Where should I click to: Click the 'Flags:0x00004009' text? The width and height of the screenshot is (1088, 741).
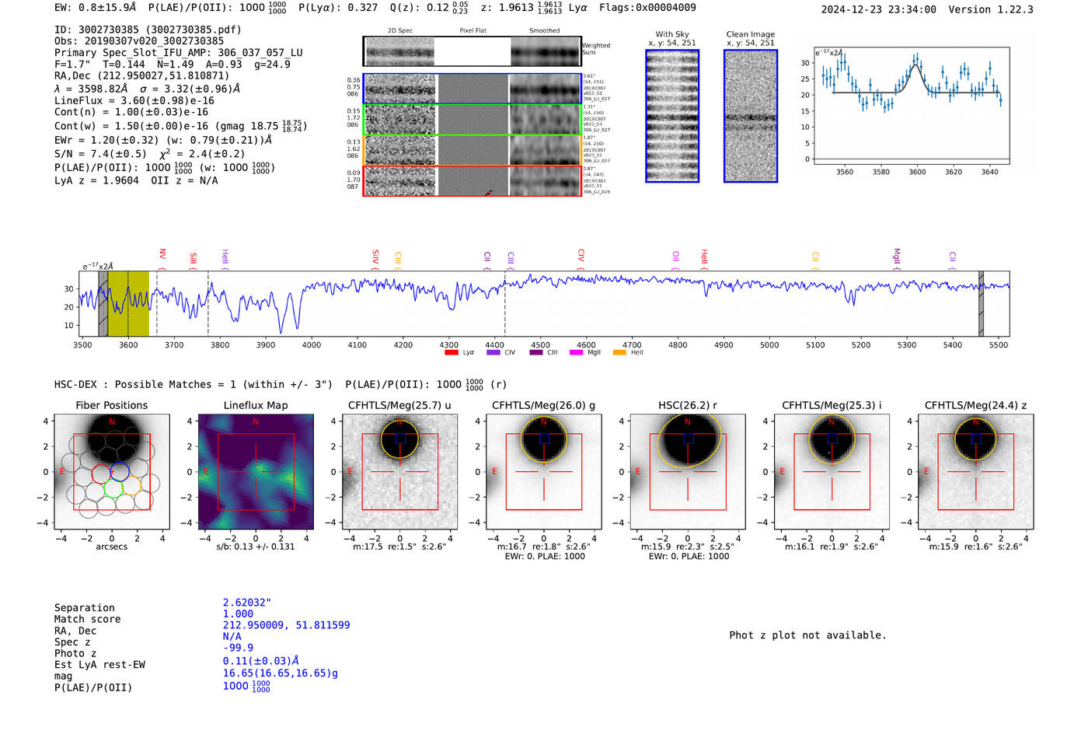point(647,7)
